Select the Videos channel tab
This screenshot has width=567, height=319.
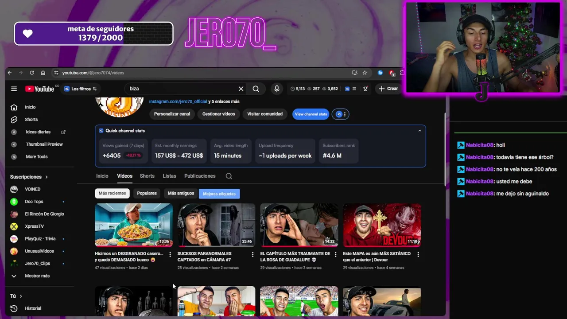click(124, 176)
